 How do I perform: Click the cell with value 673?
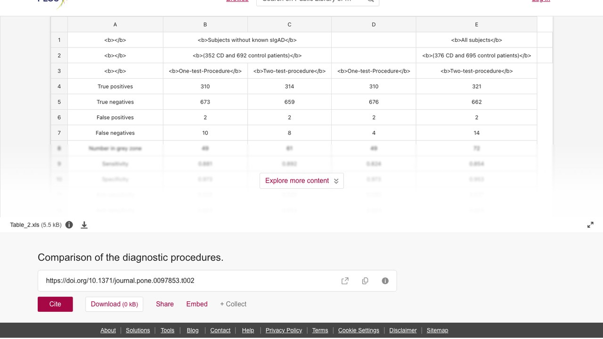pyautogui.click(x=205, y=102)
